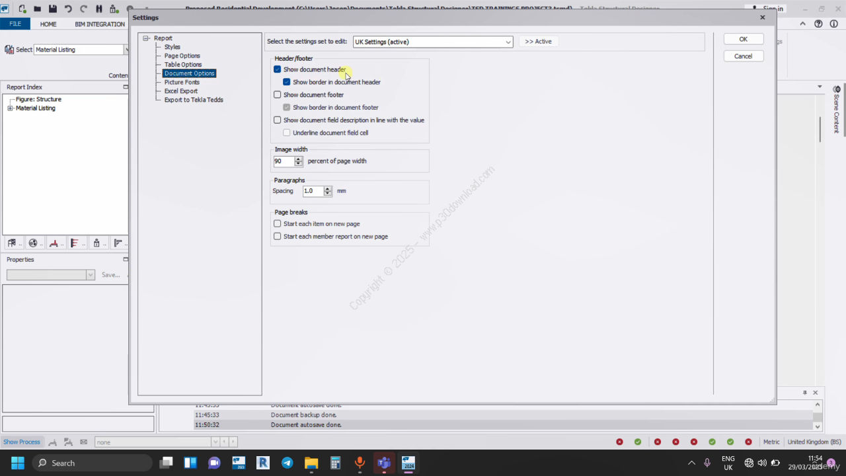846x476 pixels.
Task: Click the New document icon in toolbar
Action: pos(22,9)
